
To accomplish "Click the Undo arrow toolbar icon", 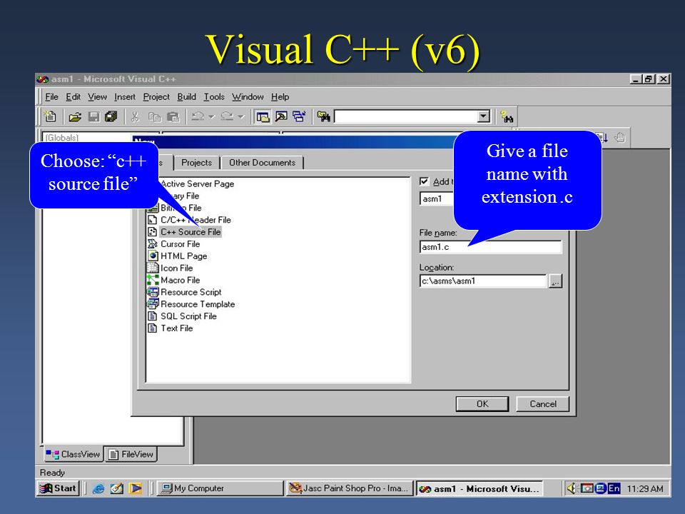I will tap(198, 116).
